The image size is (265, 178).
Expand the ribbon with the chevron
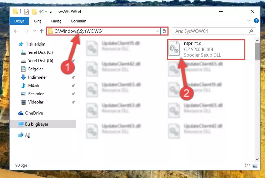pos(249,21)
